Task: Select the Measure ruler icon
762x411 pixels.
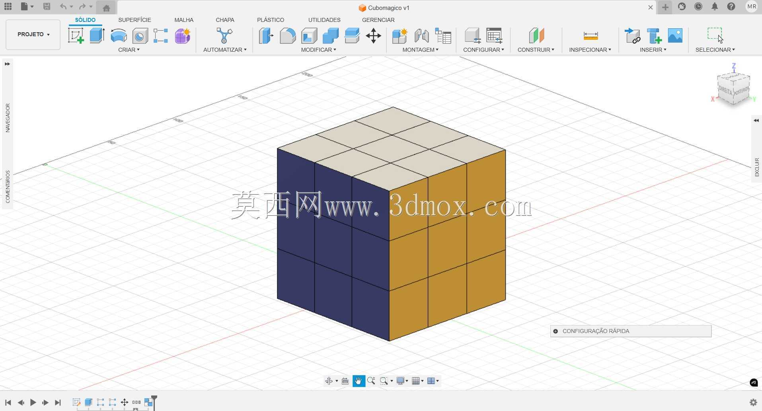Action: click(x=591, y=36)
